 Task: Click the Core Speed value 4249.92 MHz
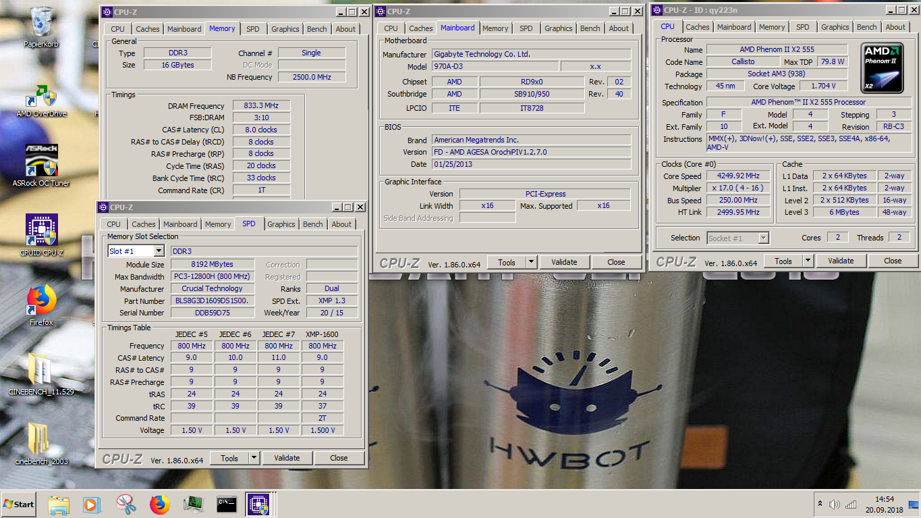[739, 176]
